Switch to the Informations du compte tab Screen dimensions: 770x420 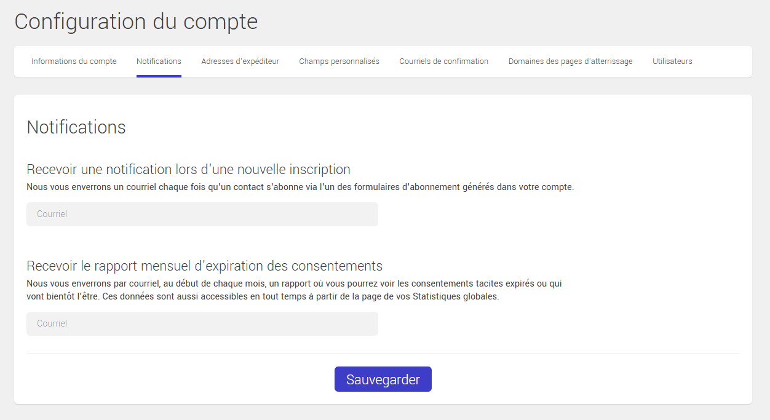(74, 61)
